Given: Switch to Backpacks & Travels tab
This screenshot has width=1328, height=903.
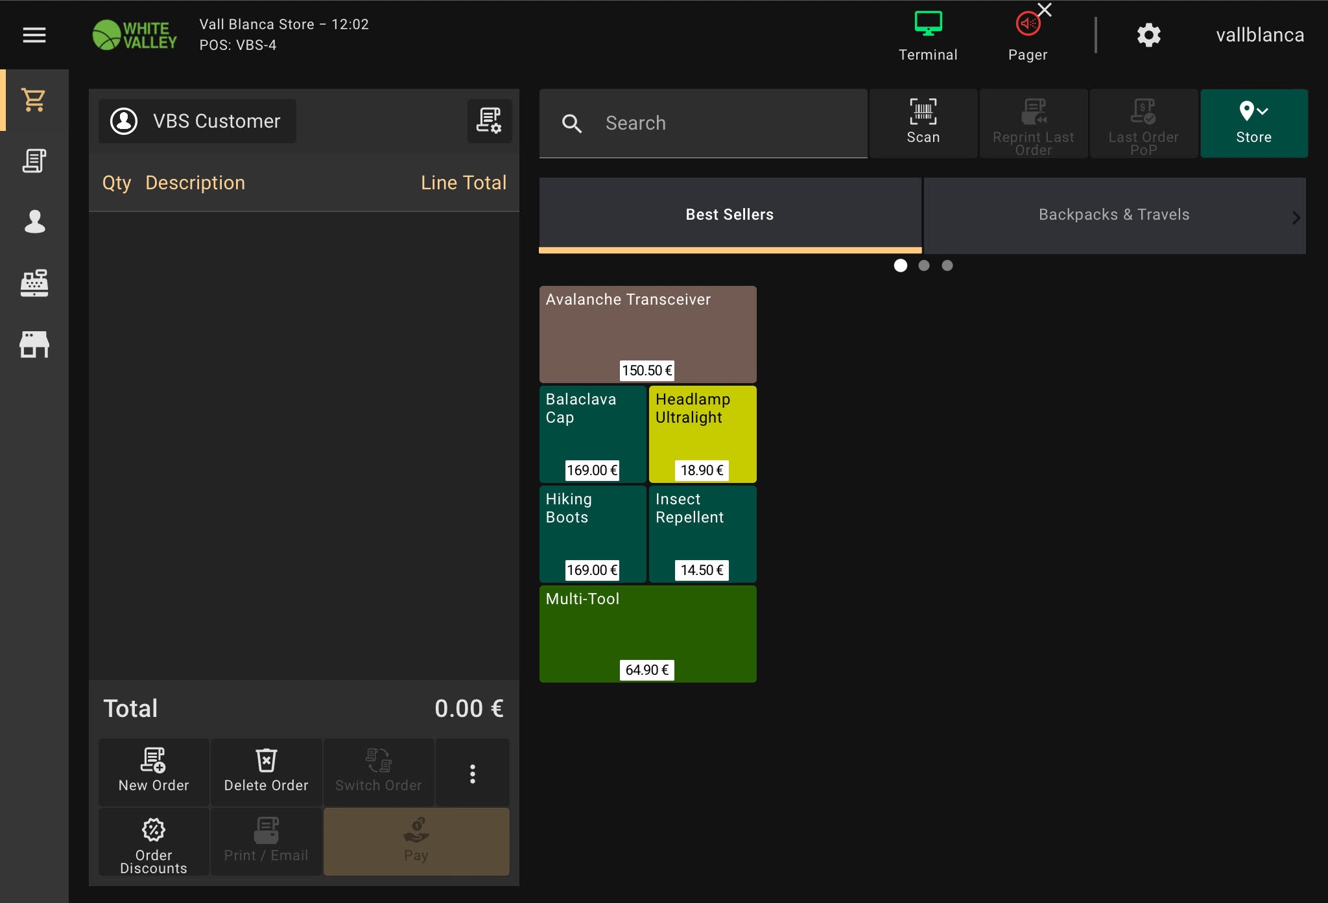Looking at the screenshot, I should coord(1113,215).
